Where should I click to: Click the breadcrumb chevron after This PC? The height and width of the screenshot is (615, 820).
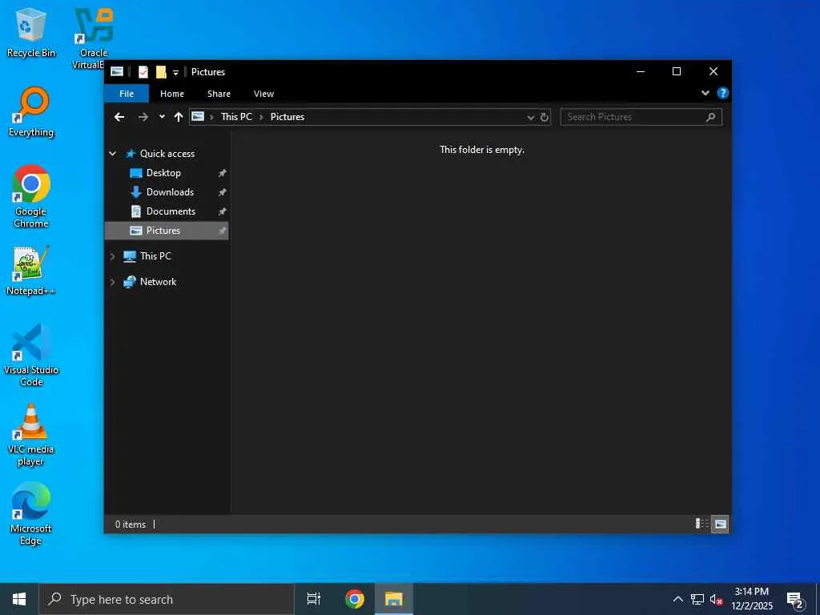point(261,117)
